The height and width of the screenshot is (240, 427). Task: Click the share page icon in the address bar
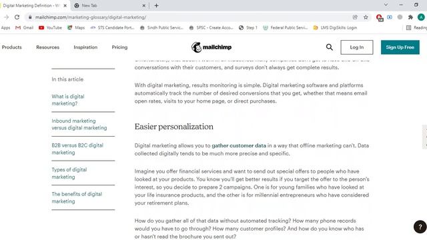tap(355, 17)
